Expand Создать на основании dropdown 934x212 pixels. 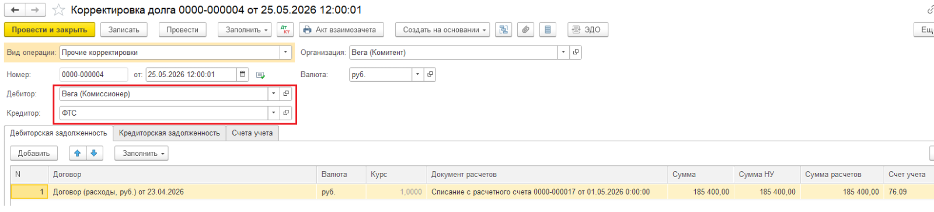pos(442,30)
